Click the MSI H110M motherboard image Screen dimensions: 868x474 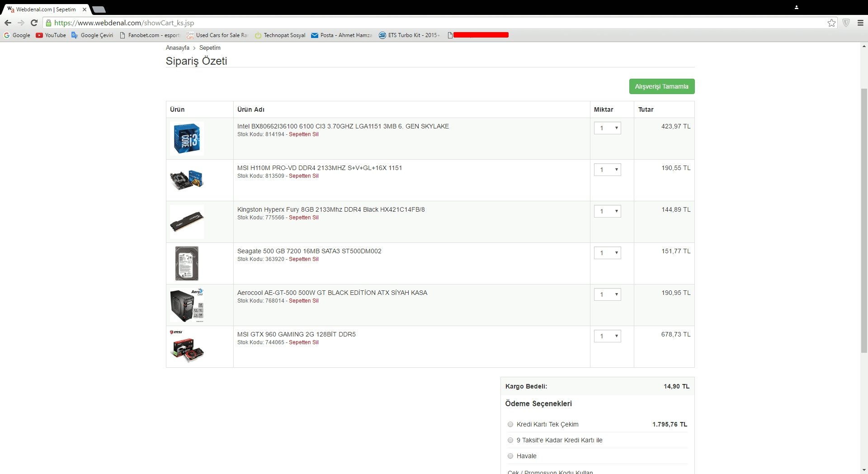pos(187,180)
